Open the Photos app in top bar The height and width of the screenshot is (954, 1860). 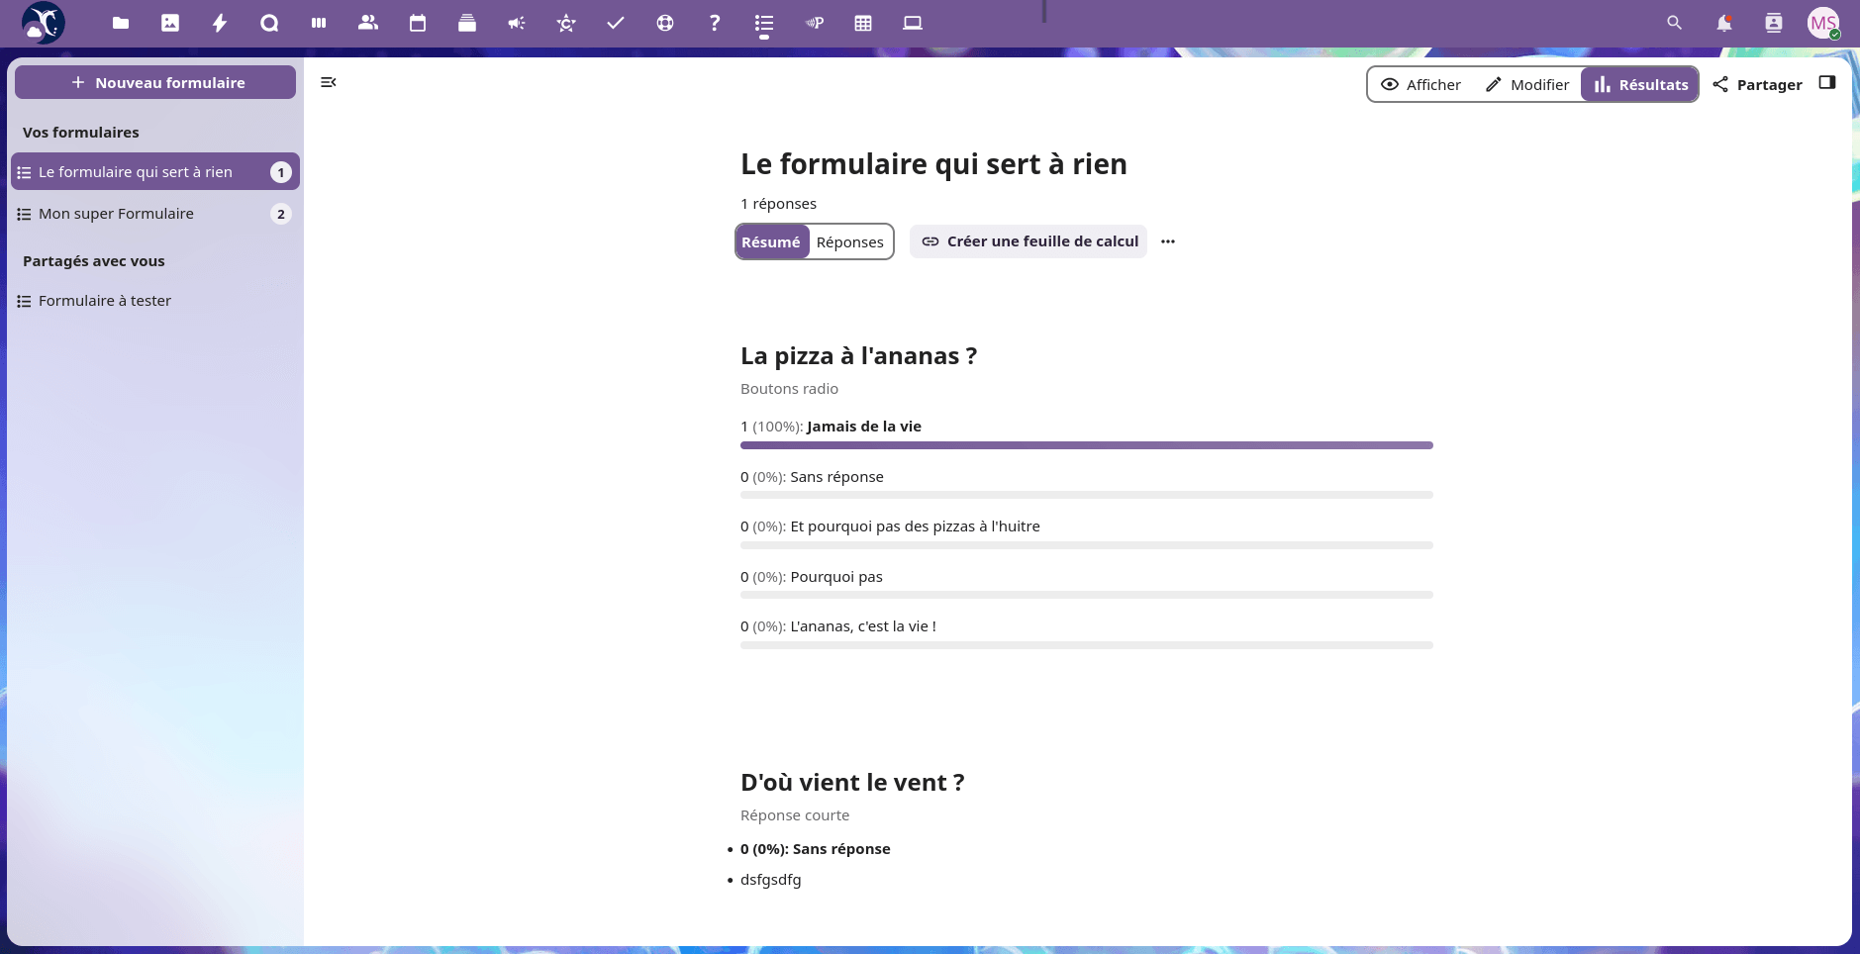170,23
